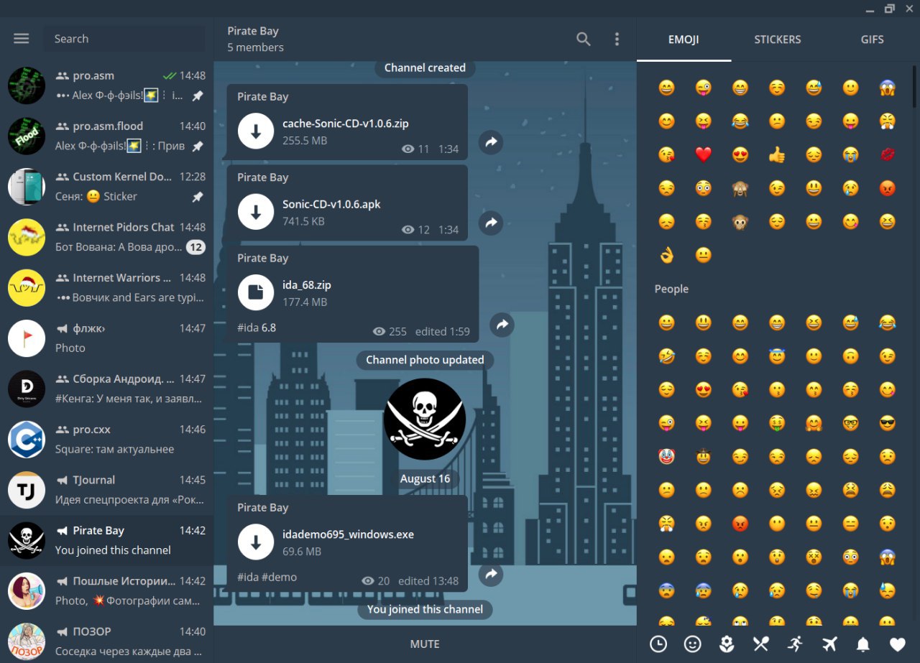Forward the cache-Sonic-CD-v1.0.6.zip message
The width and height of the screenshot is (920, 663).
click(x=491, y=142)
